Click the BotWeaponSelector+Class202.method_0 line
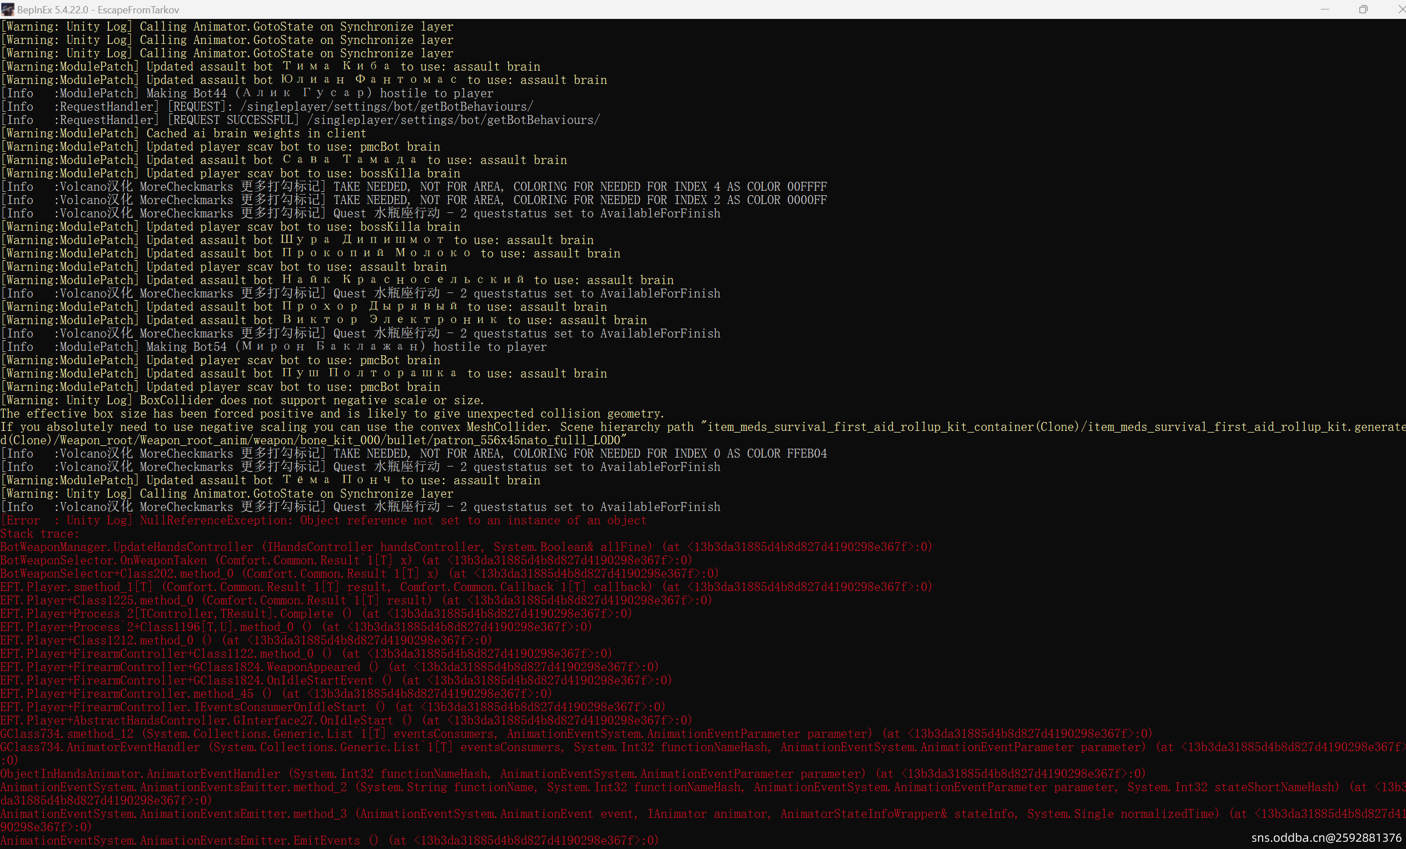This screenshot has width=1406, height=849. (x=360, y=573)
